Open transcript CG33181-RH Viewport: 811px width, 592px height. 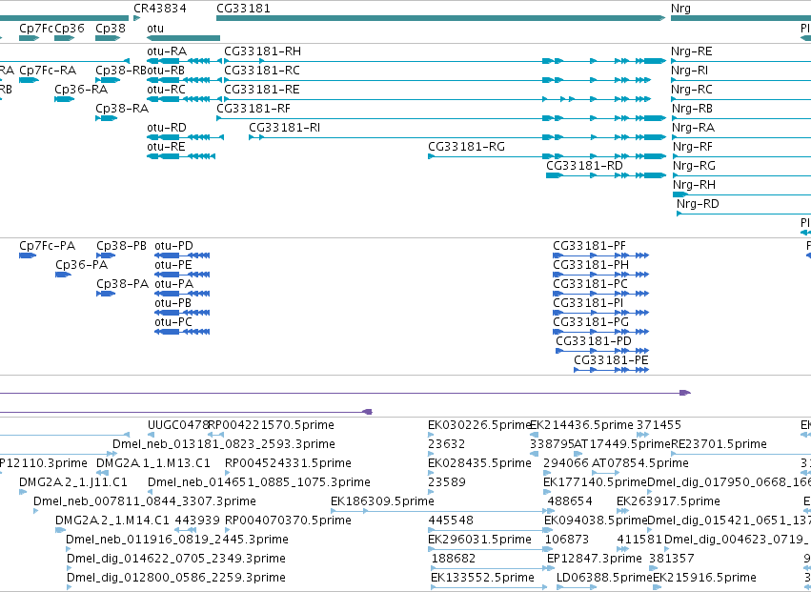(262, 51)
